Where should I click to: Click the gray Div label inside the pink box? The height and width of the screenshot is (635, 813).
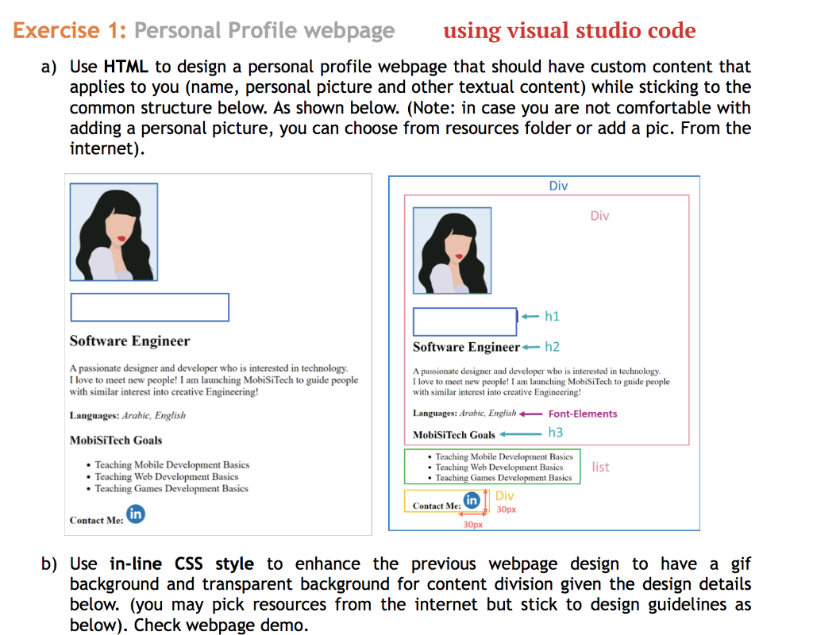pyautogui.click(x=600, y=214)
